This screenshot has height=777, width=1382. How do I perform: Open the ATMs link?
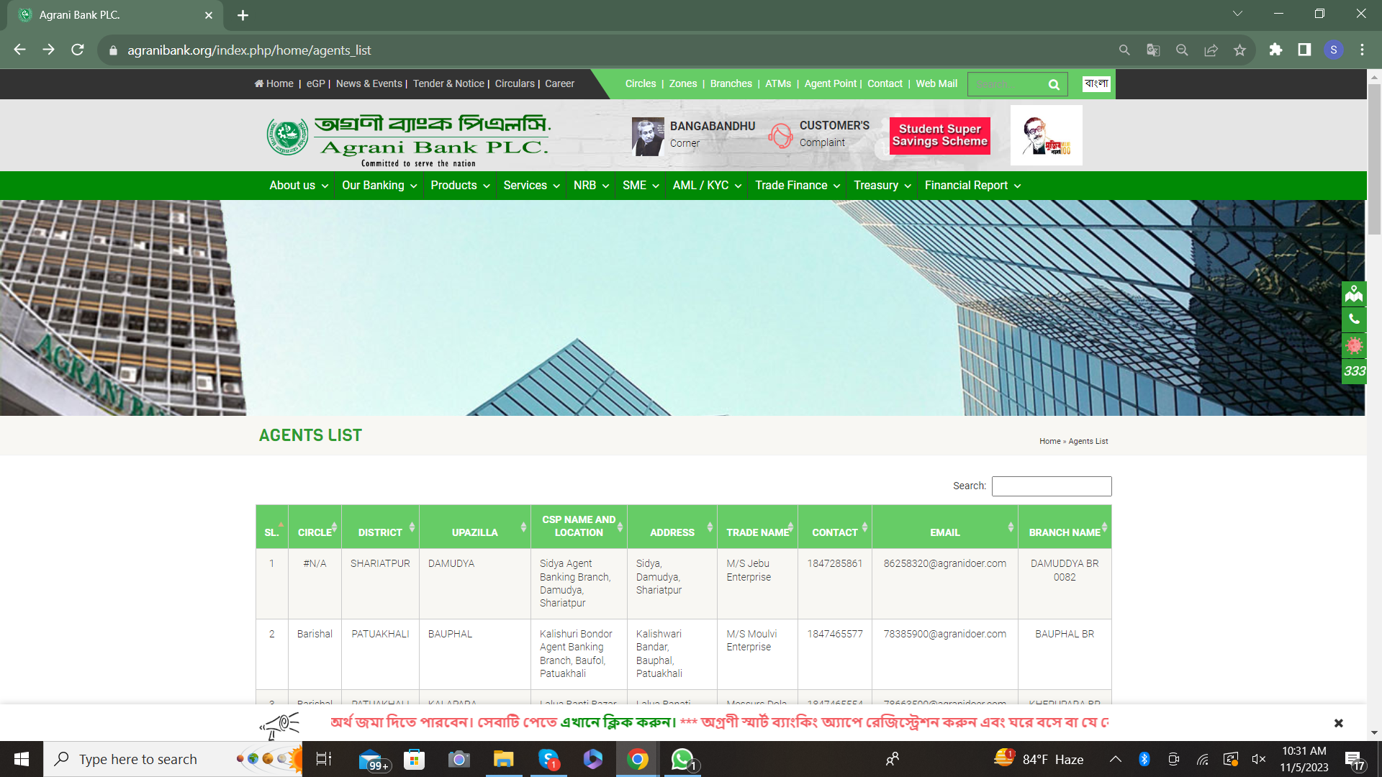(x=778, y=83)
